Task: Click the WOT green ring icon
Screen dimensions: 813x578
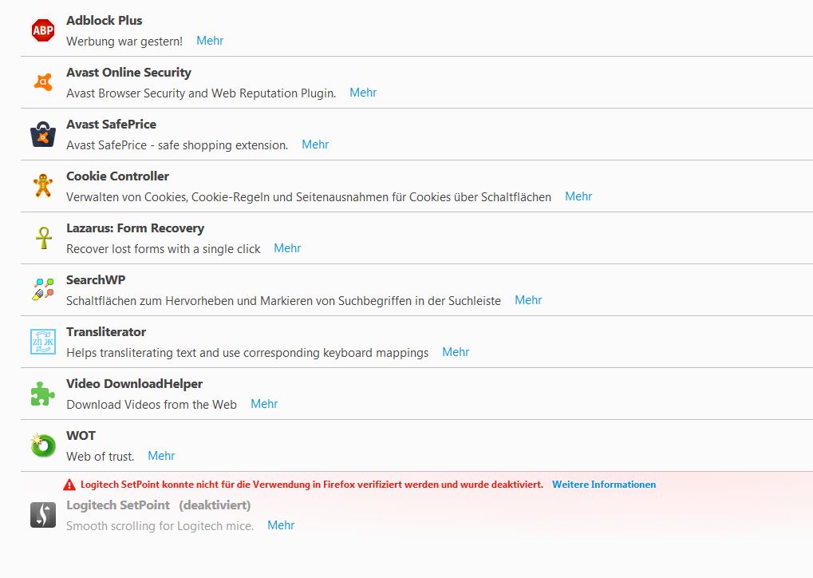Action: (43, 445)
